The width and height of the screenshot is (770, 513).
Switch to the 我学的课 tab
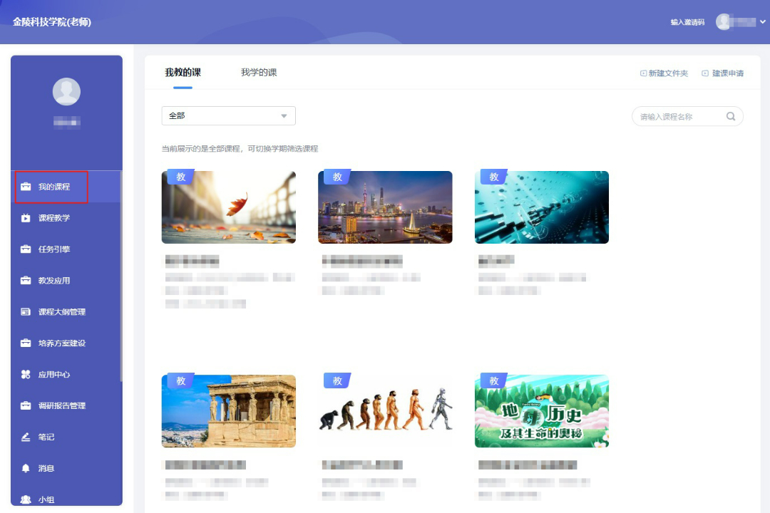259,73
